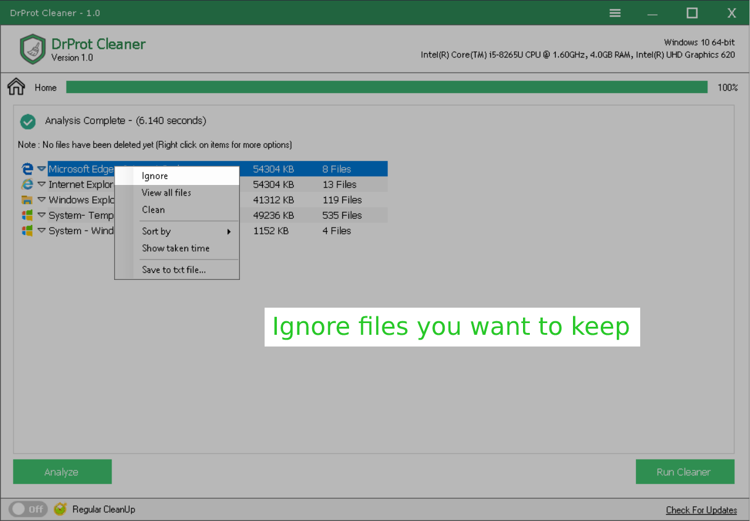Start cleaning with Run Cleaner button
Viewport: 750px width, 521px height.
pyautogui.click(x=685, y=472)
